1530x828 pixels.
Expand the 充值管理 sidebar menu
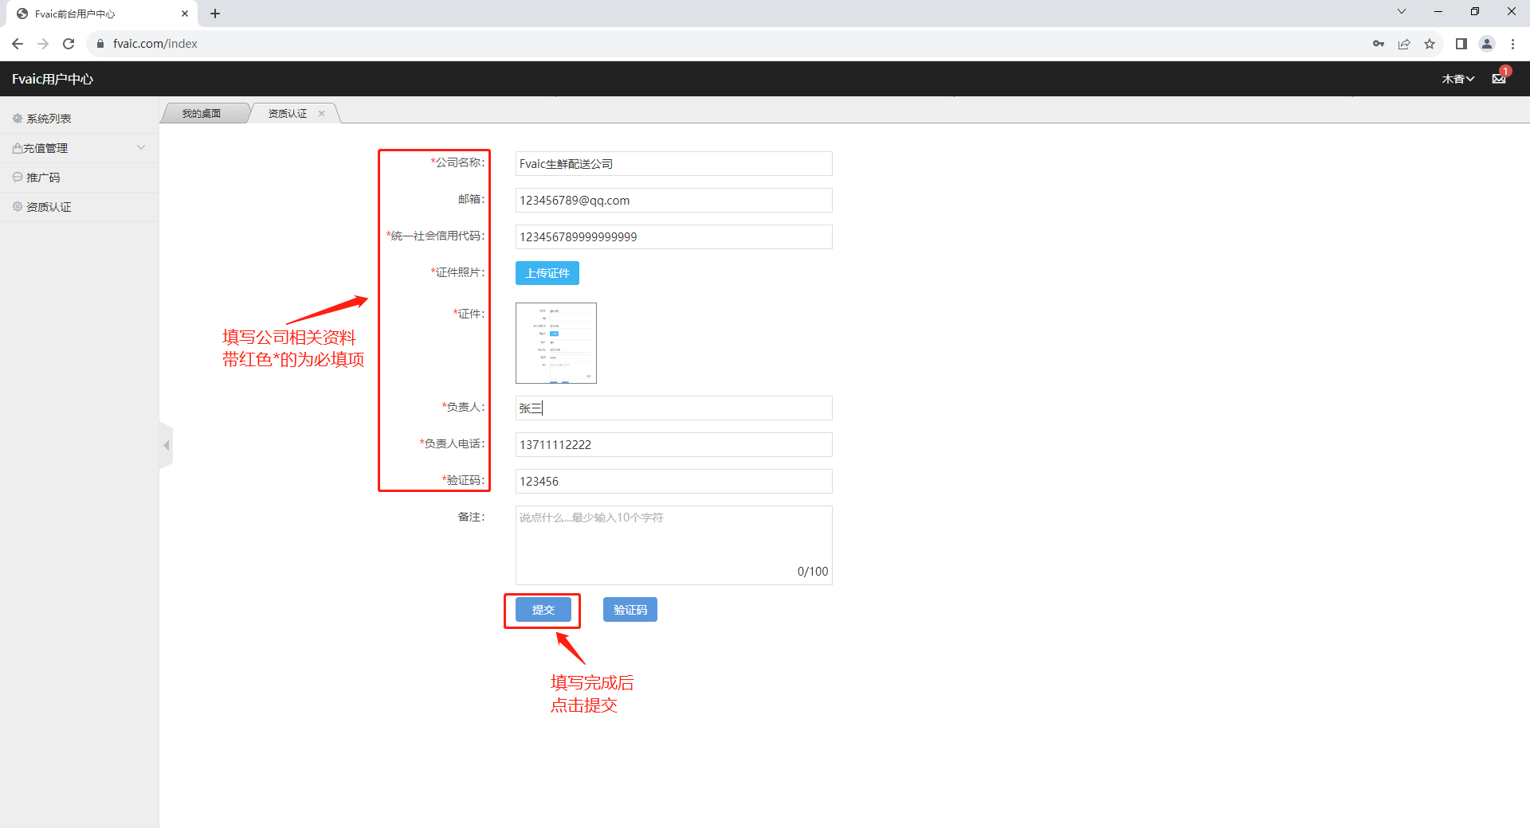79,148
